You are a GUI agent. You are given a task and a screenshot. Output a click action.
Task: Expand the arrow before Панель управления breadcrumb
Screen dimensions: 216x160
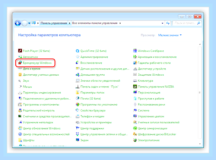point(38,23)
